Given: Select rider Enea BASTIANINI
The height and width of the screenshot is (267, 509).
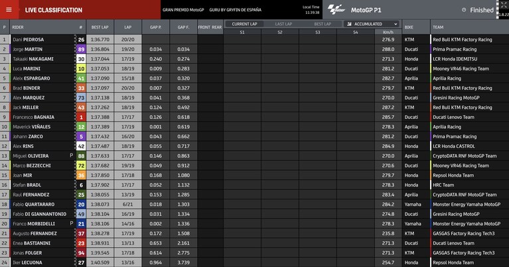Looking at the screenshot, I should (x=31, y=243).
